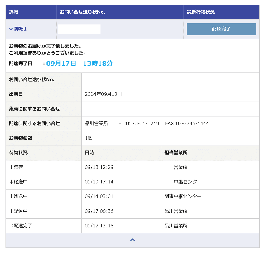The image size is (264, 253).
Task: Select the 関東中継センター row entry
Action: click(182, 197)
